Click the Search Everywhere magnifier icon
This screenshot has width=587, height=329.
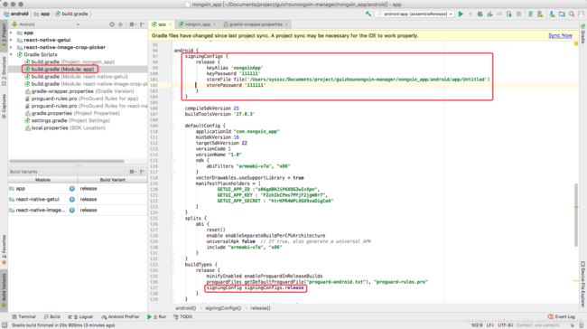[572, 14]
